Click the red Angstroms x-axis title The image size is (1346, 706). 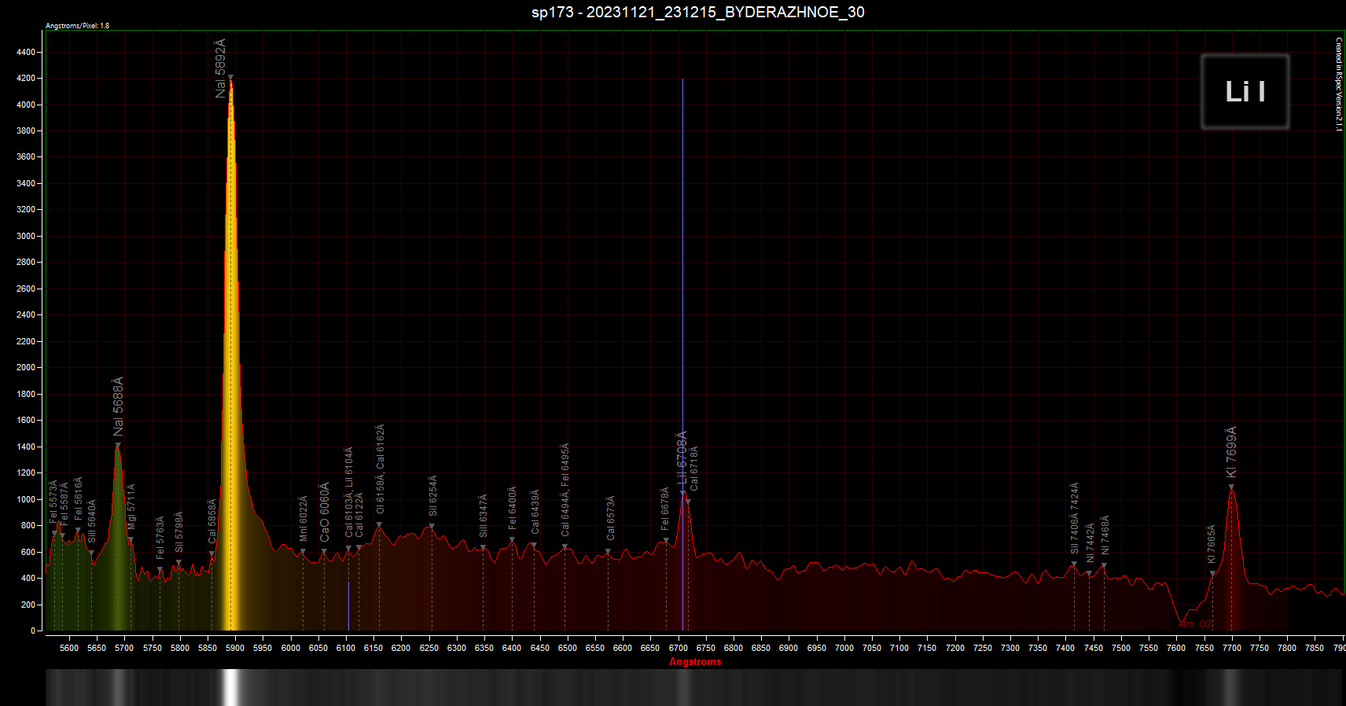coord(695,661)
